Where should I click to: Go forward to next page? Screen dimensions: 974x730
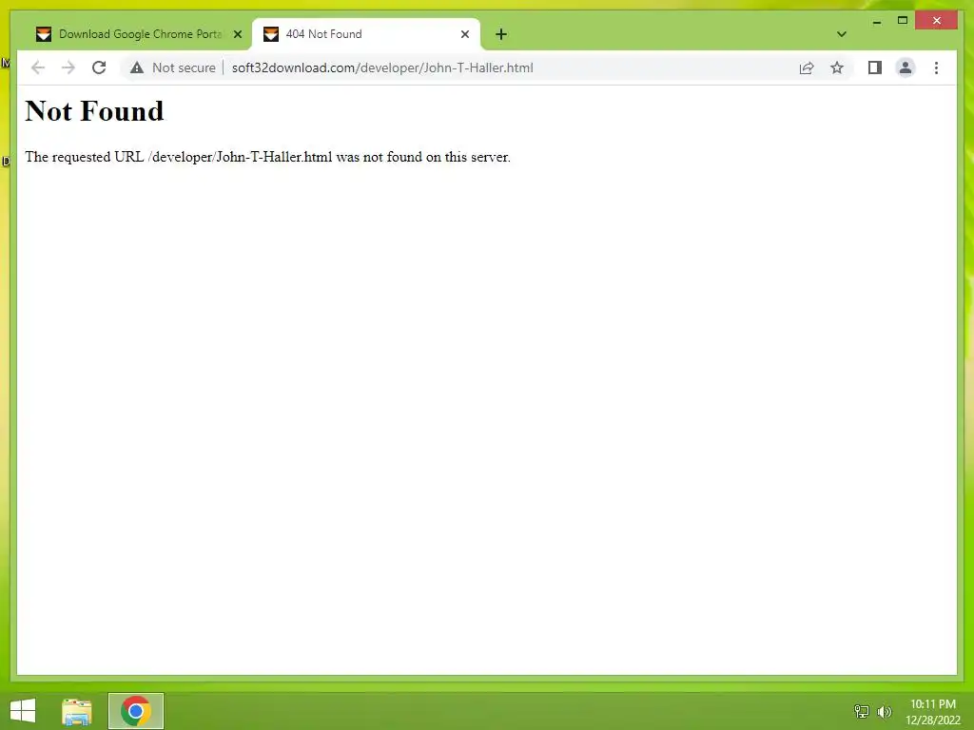coord(68,67)
